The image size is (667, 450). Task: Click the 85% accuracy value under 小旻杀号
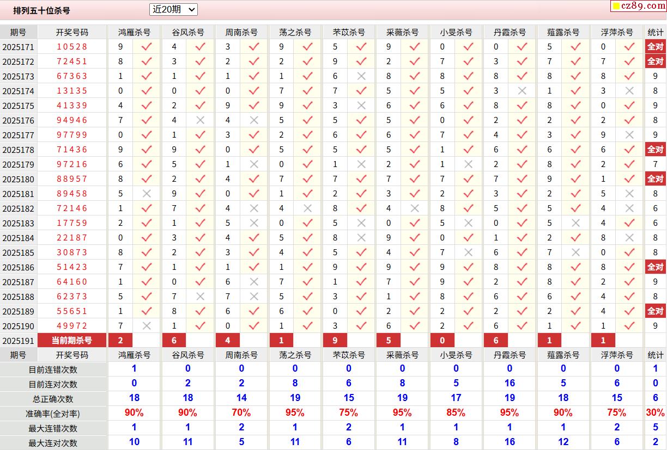(456, 413)
